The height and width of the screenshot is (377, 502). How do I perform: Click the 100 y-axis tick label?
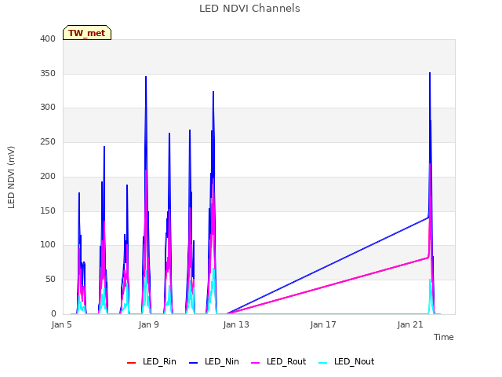tap(48, 245)
